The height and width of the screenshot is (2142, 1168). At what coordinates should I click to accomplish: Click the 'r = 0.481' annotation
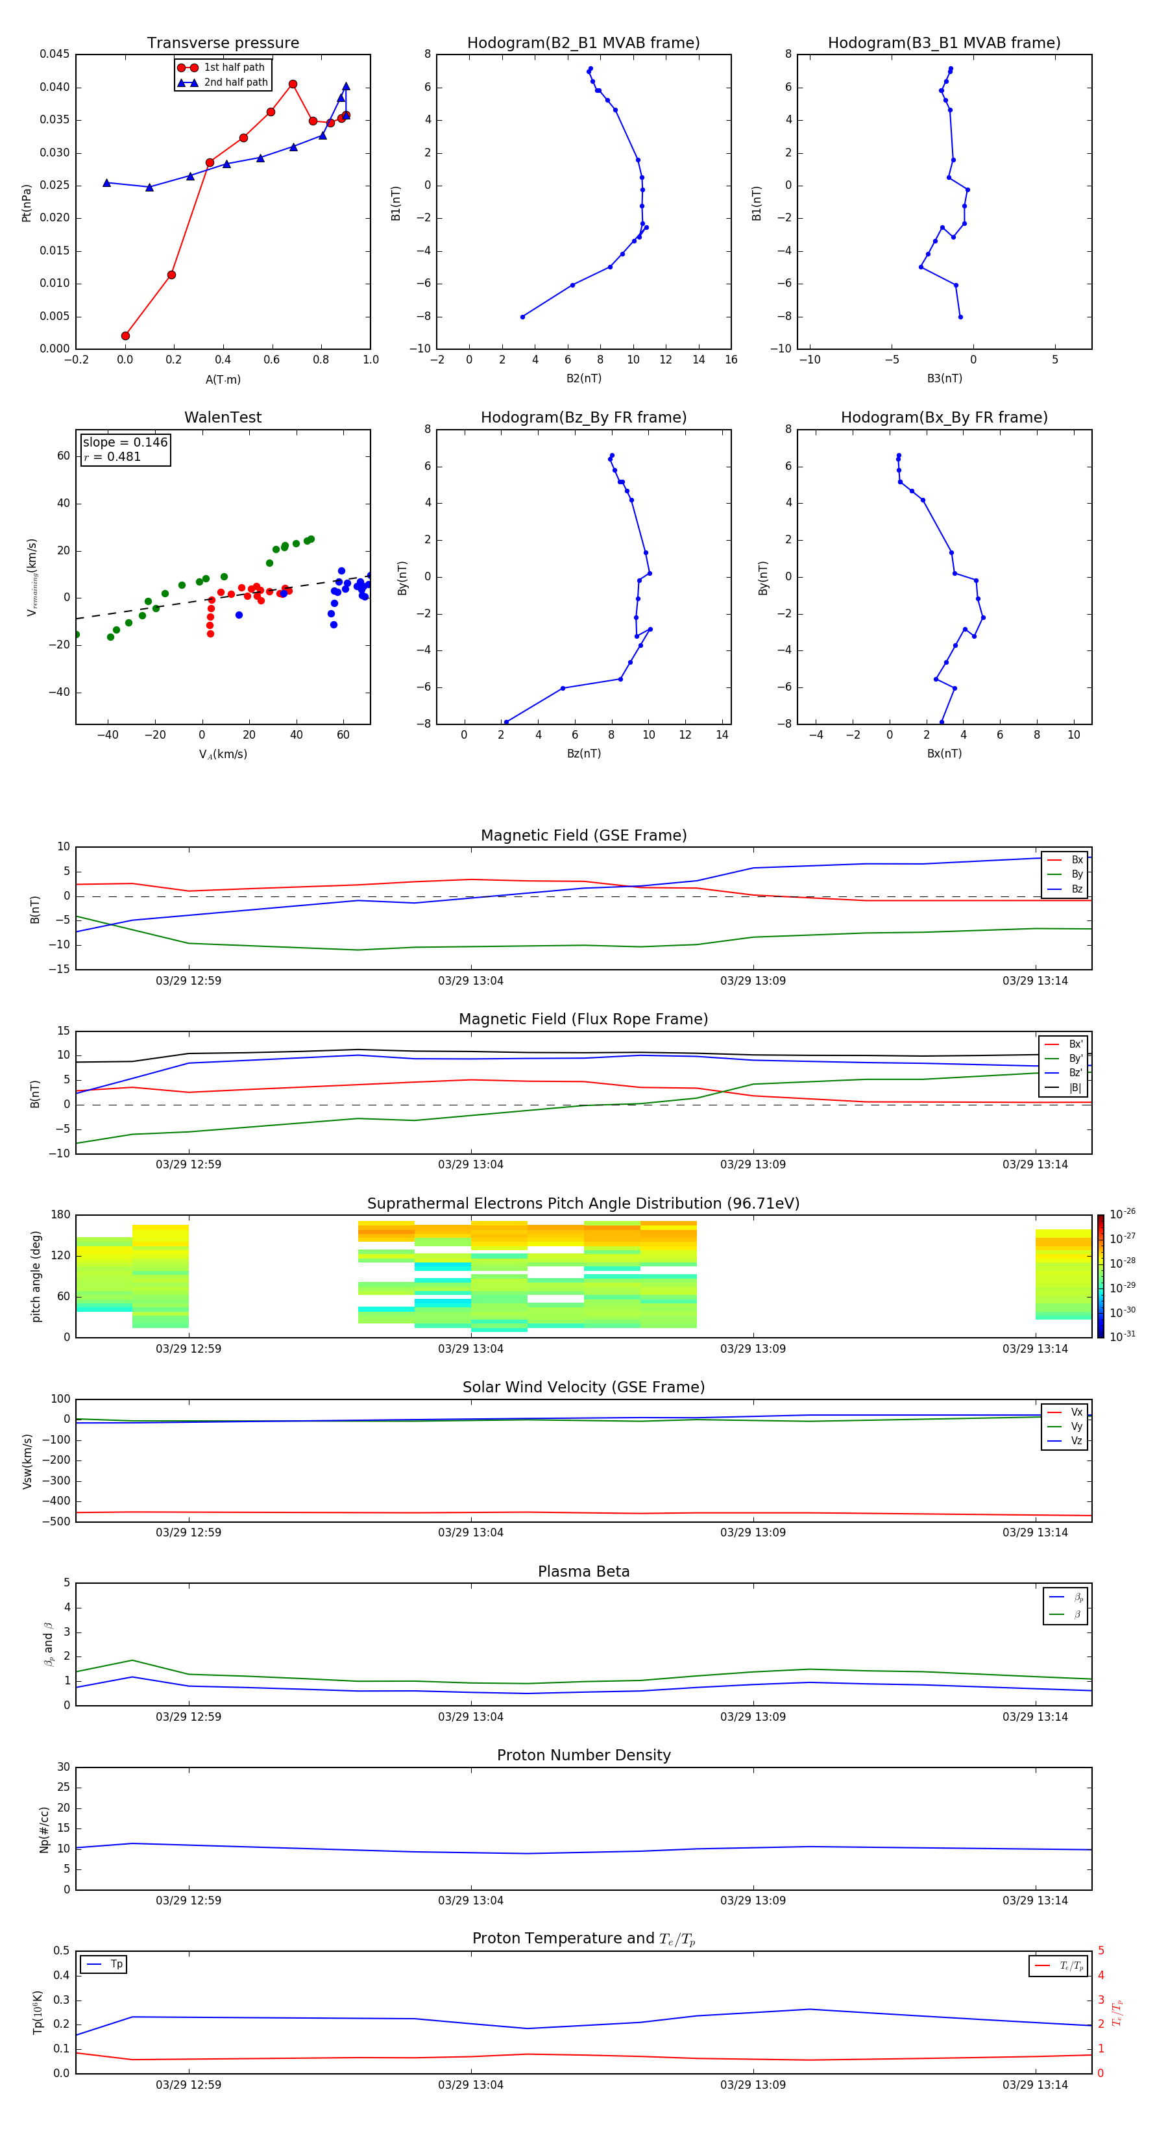[x=112, y=456]
